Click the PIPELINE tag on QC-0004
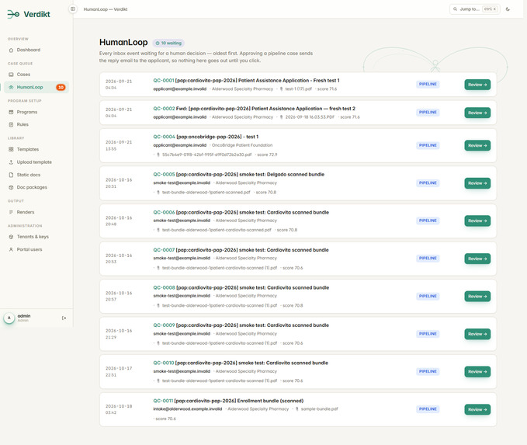The height and width of the screenshot is (445, 527). tap(428, 145)
